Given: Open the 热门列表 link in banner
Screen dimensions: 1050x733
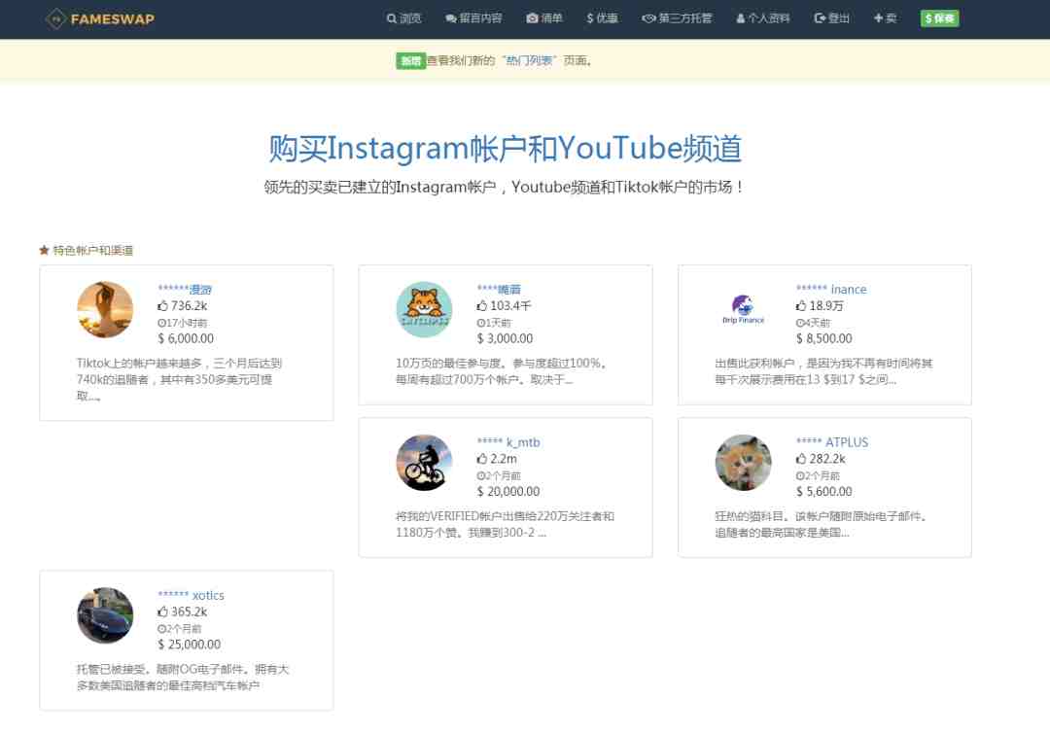Looking at the screenshot, I should tap(529, 61).
